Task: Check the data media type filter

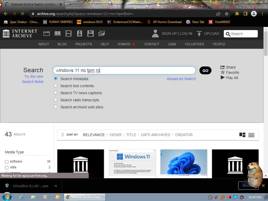Action: click(x=7, y=167)
